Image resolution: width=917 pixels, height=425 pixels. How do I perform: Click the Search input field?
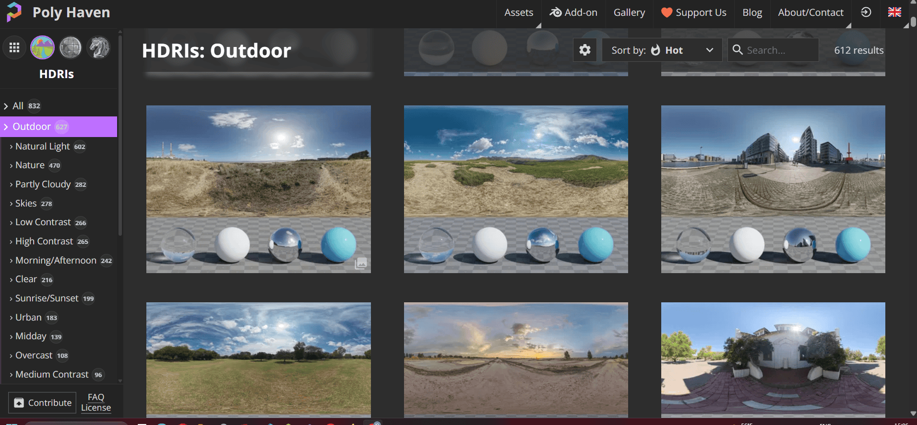pos(780,50)
